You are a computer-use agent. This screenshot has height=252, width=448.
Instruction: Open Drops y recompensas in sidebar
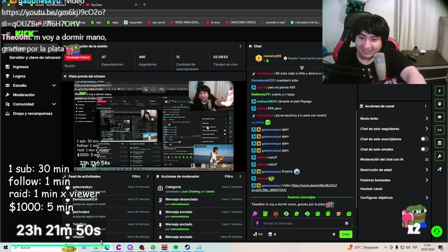coord(33,113)
